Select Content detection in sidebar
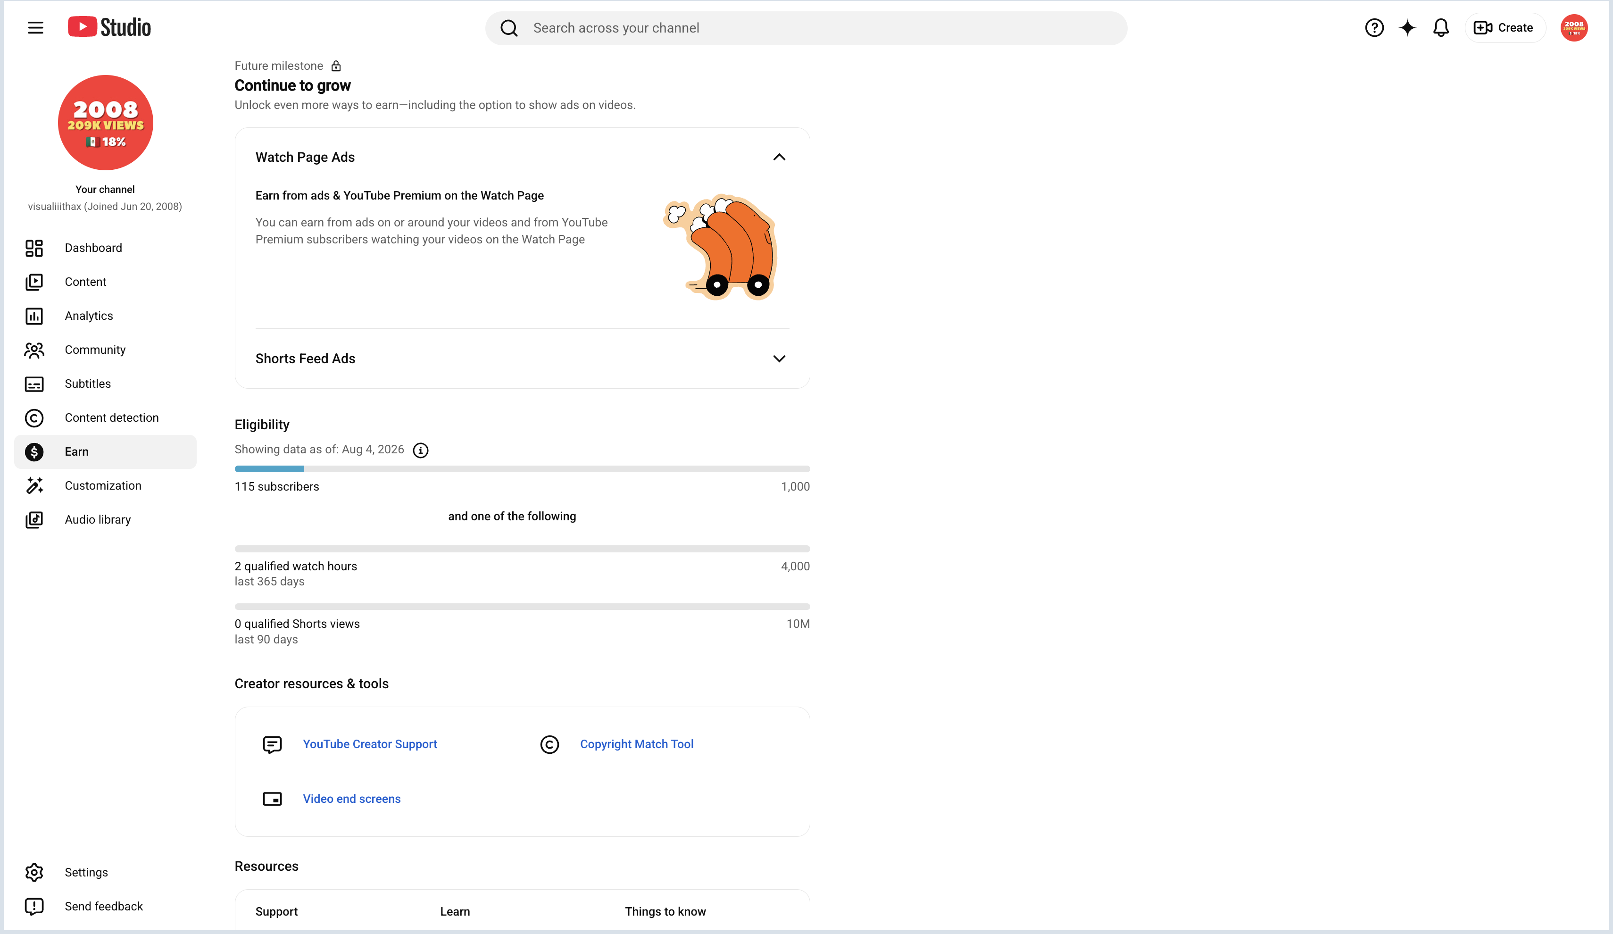This screenshot has width=1613, height=934. pyautogui.click(x=105, y=417)
